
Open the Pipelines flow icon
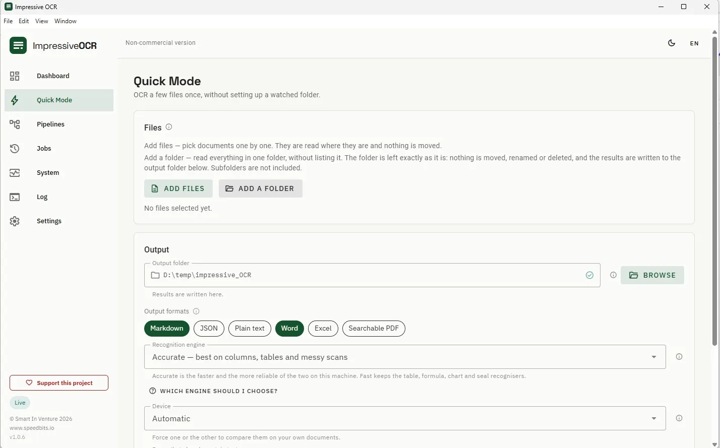coord(15,124)
